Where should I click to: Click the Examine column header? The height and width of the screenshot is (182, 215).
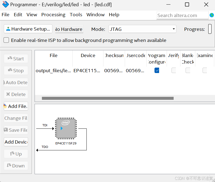pyautogui.click(x=204, y=58)
